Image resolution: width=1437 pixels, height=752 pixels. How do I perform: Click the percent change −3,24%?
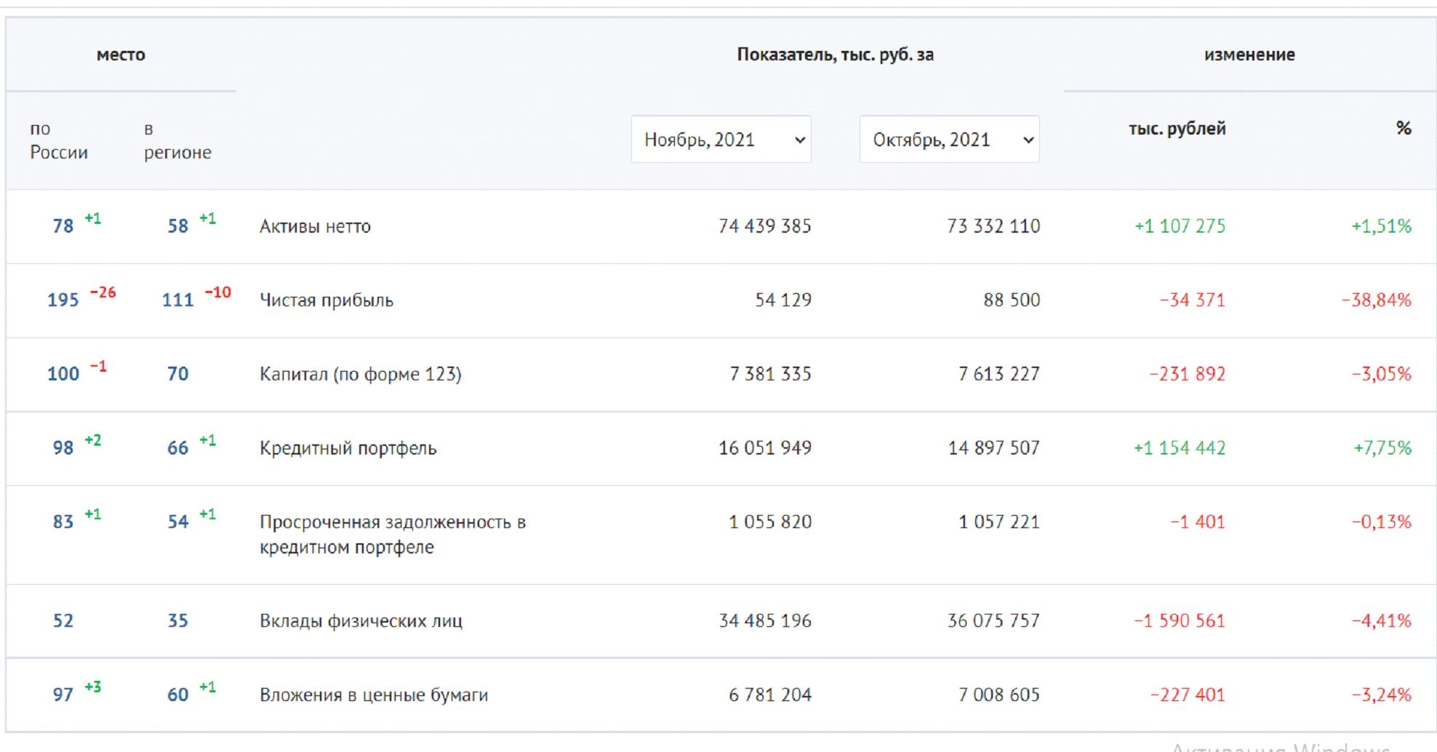[1382, 695]
